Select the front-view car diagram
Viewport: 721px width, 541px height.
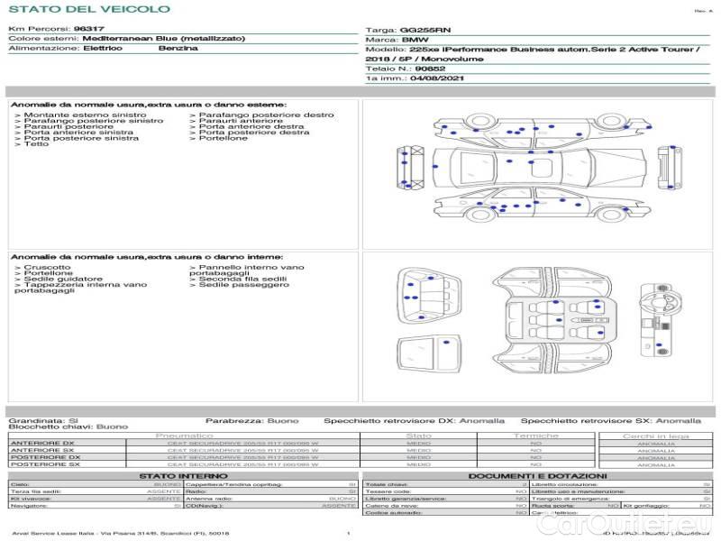412,167
